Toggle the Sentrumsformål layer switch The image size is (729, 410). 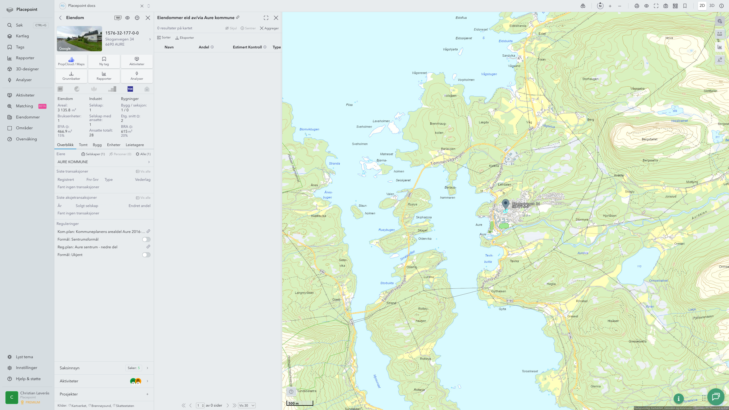point(146,239)
